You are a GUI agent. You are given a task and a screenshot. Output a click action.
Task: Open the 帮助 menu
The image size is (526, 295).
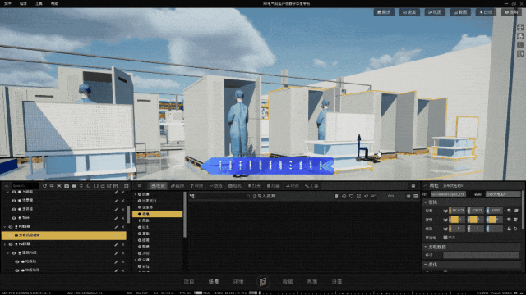pyautogui.click(x=54, y=3)
